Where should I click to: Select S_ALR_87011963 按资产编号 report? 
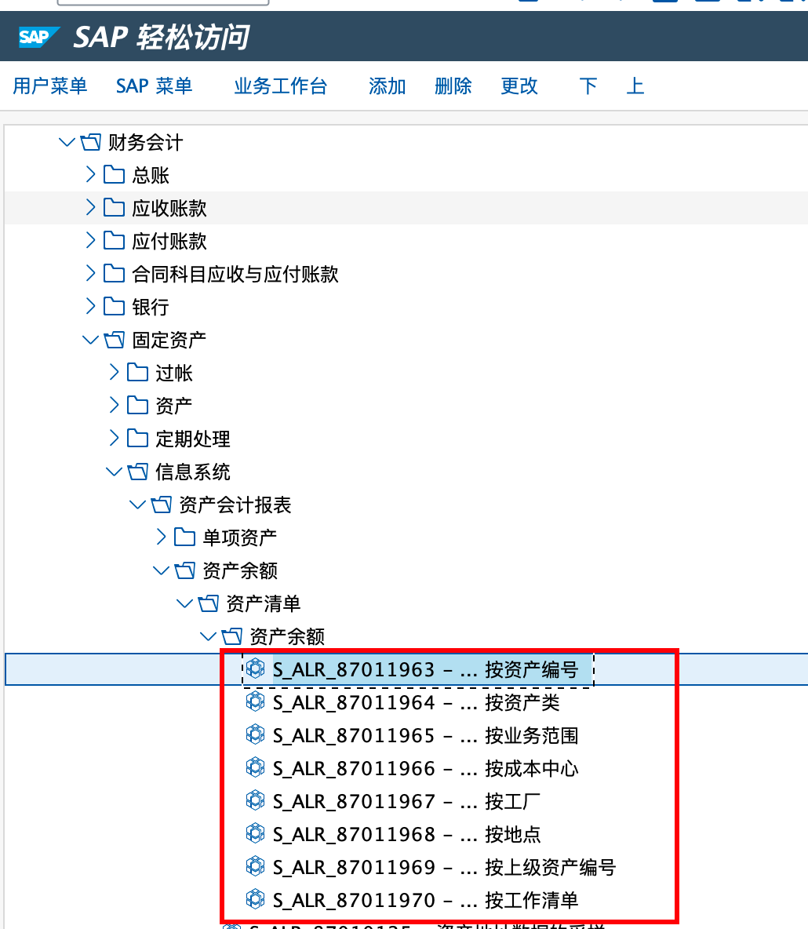tap(425, 669)
